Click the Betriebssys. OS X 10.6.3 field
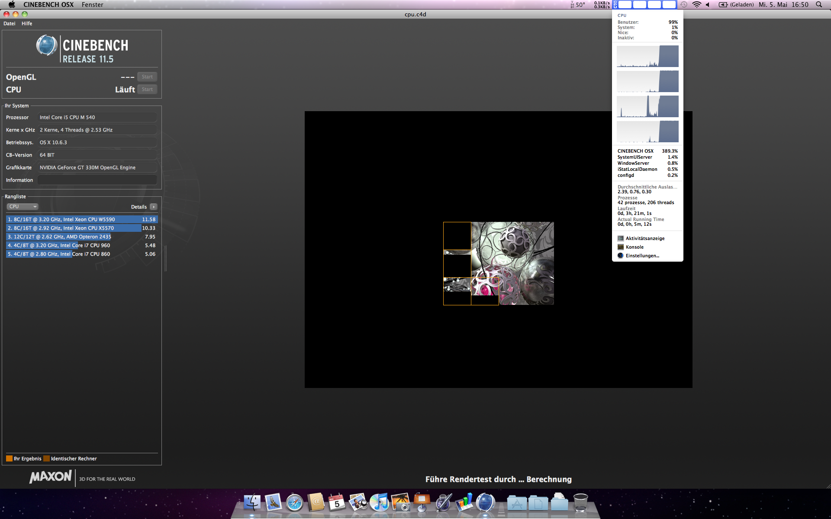Screen dimensions: 831x519 pos(97,142)
